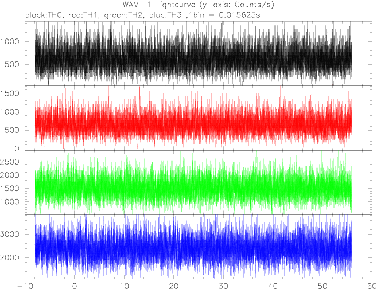Click the "0" time axis label
377x289 pixels.
click(75, 286)
